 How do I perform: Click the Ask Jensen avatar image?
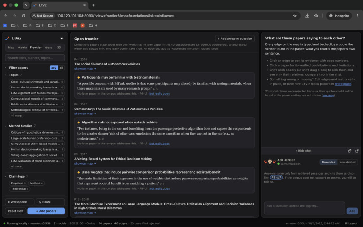270,162
